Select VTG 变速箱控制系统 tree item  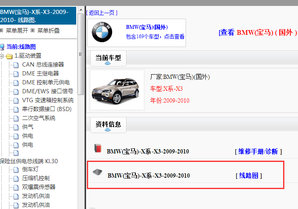[x=48, y=100]
